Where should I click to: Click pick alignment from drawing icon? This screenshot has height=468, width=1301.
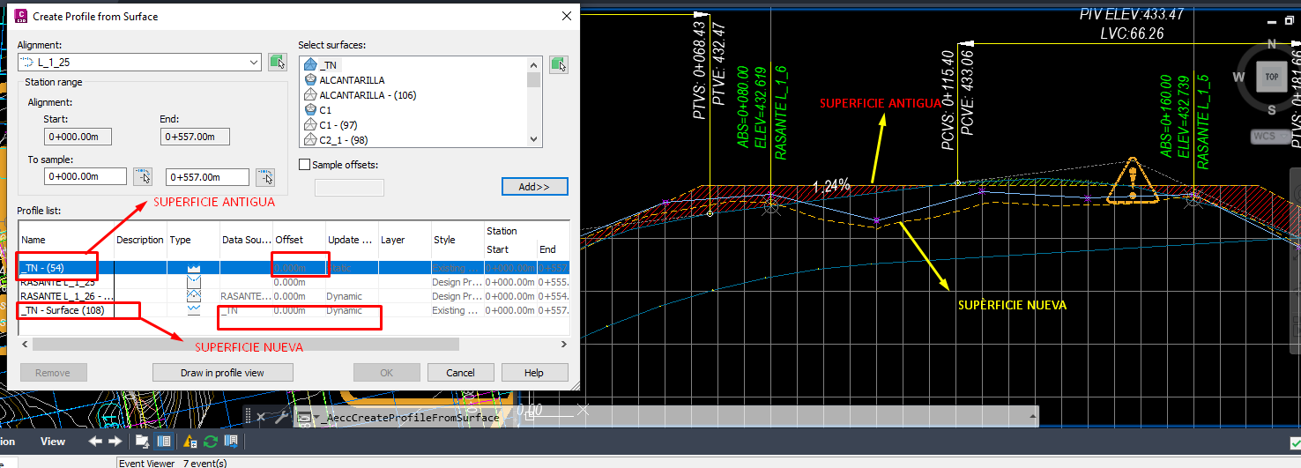pyautogui.click(x=278, y=62)
